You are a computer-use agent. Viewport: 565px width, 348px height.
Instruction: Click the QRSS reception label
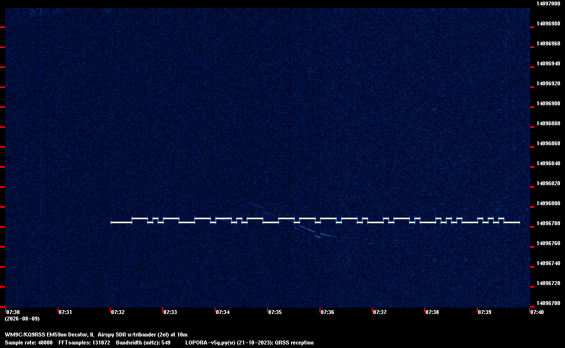coord(294,343)
